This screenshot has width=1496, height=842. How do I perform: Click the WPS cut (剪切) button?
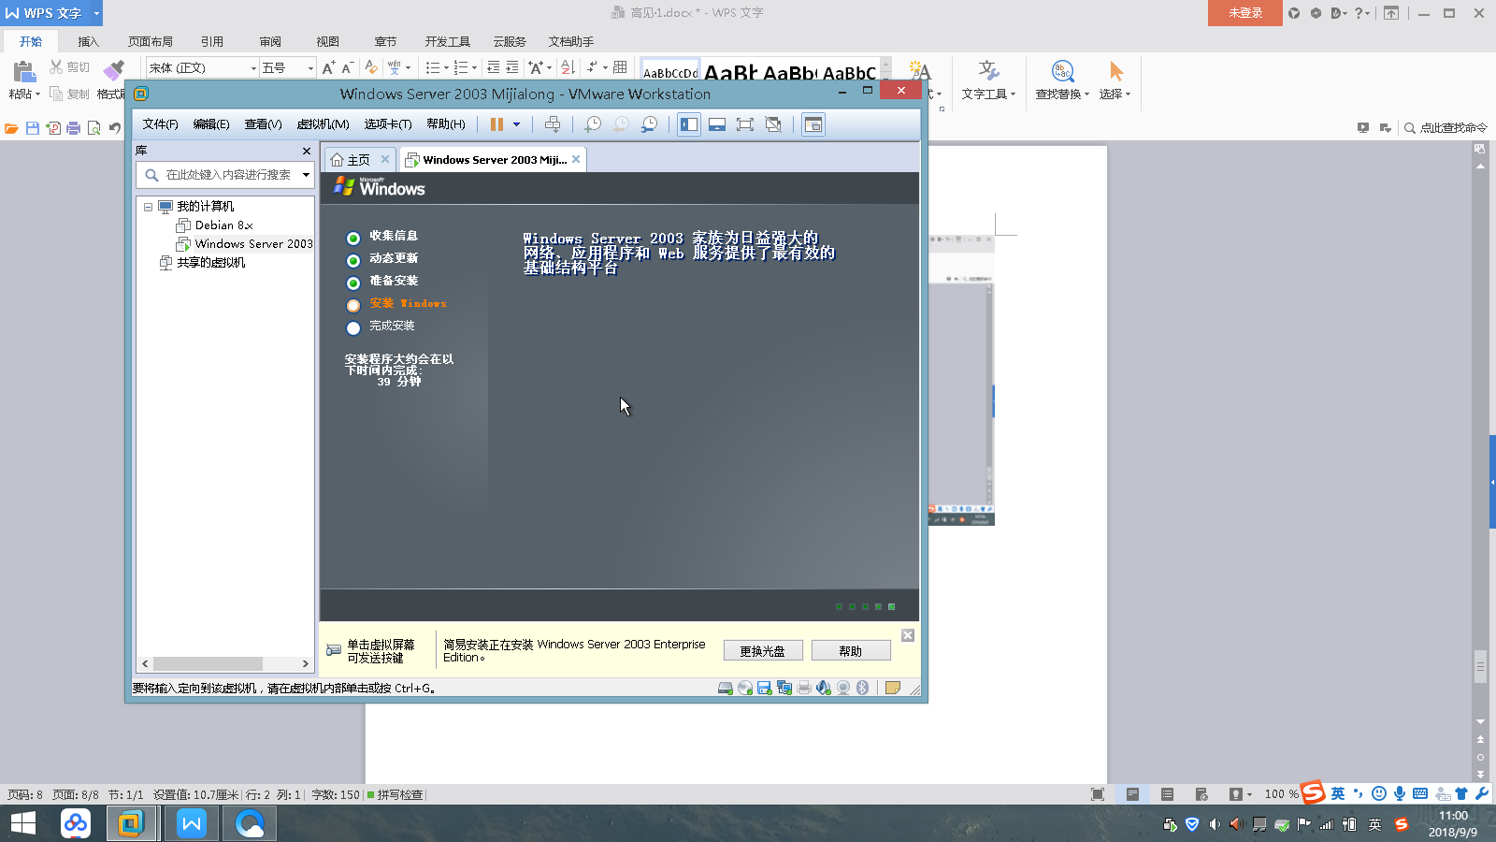pyautogui.click(x=70, y=67)
